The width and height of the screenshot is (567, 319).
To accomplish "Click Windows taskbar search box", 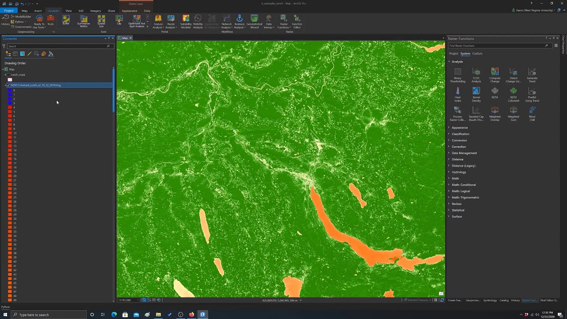I will click(x=48, y=315).
